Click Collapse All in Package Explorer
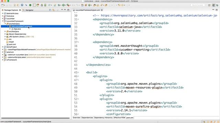 coord(50,10)
